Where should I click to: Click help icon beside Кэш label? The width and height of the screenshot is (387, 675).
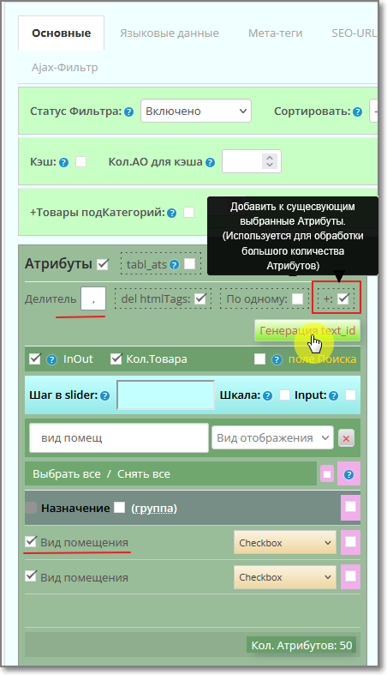pos(63,163)
